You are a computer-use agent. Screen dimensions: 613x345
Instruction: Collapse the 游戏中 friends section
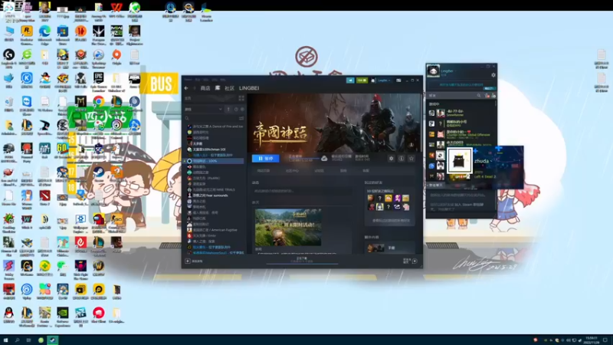pos(434,104)
